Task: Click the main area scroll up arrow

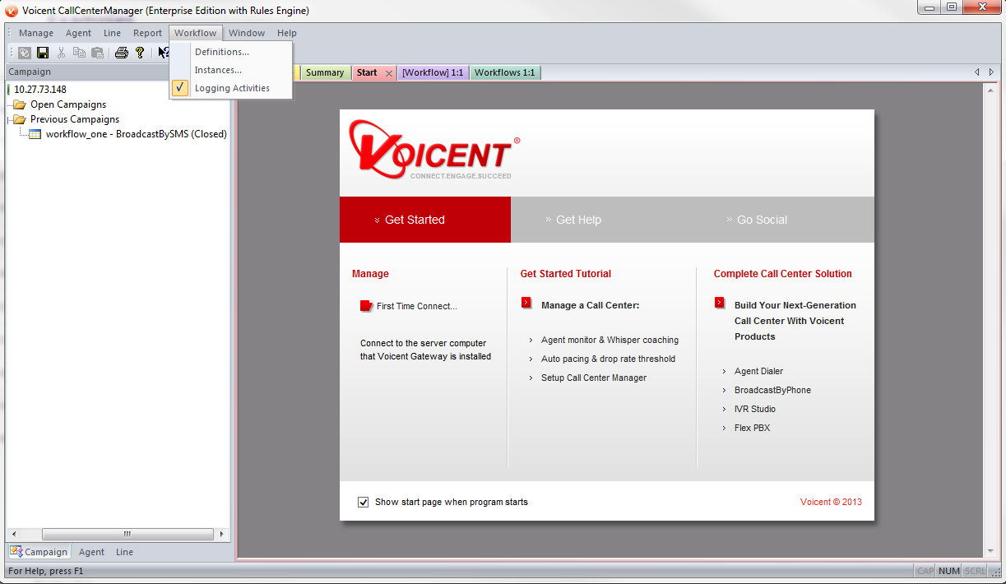Action: [x=990, y=89]
